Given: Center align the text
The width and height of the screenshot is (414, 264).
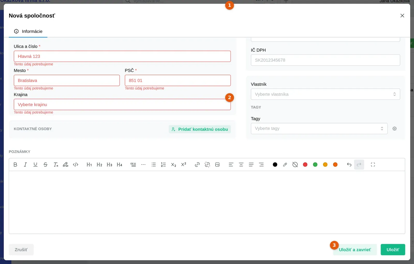Looking at the screenshot, I should [x=241, y=165].
